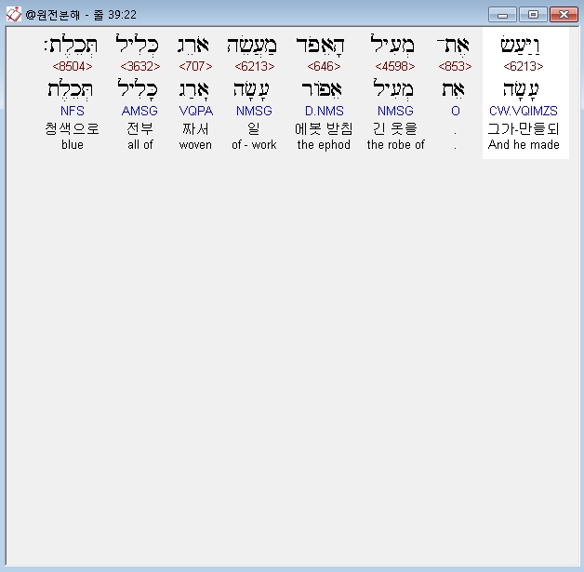Screen dimensions: 584x572
Task: Close the 원전분해 window
Action: tap(564, 15)
